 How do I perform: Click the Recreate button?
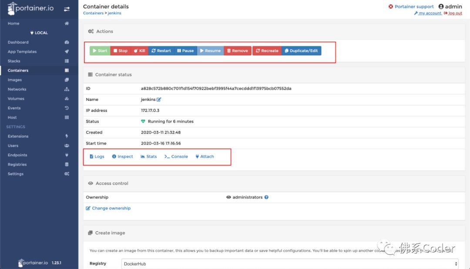[x=267, y=50]
